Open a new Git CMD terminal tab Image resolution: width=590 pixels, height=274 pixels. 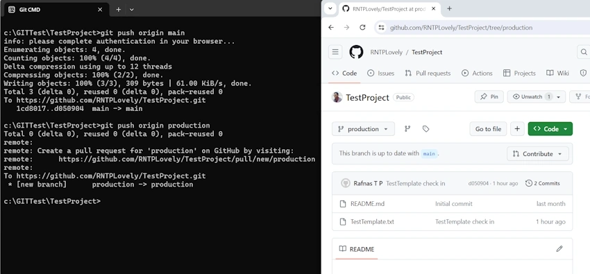[118, 10]
